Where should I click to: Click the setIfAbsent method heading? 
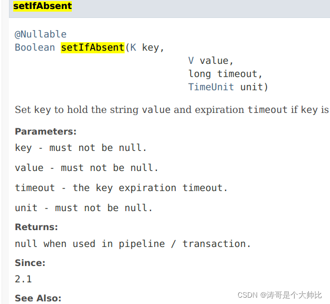(x=43, y=6)
